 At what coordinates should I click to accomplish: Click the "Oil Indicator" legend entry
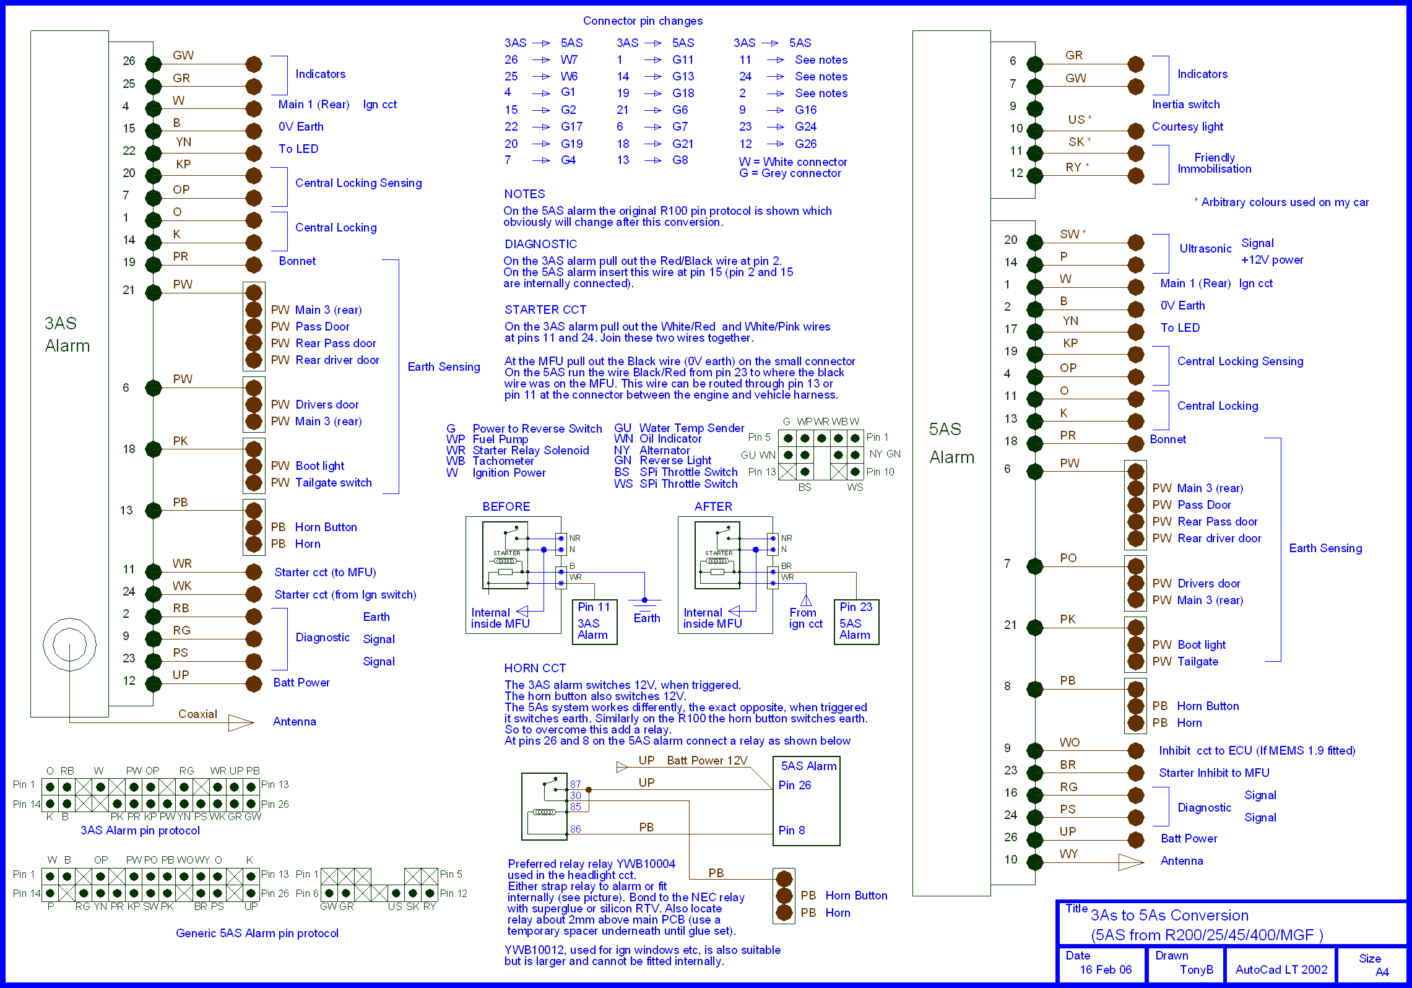pyautogui.click(x=670, y=439)
